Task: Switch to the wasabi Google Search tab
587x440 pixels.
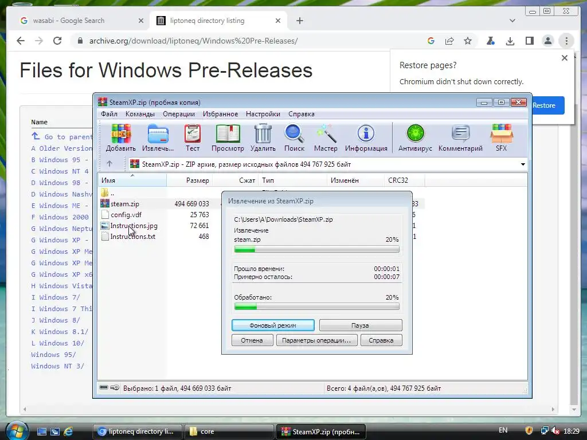Action: coord(81,21)
